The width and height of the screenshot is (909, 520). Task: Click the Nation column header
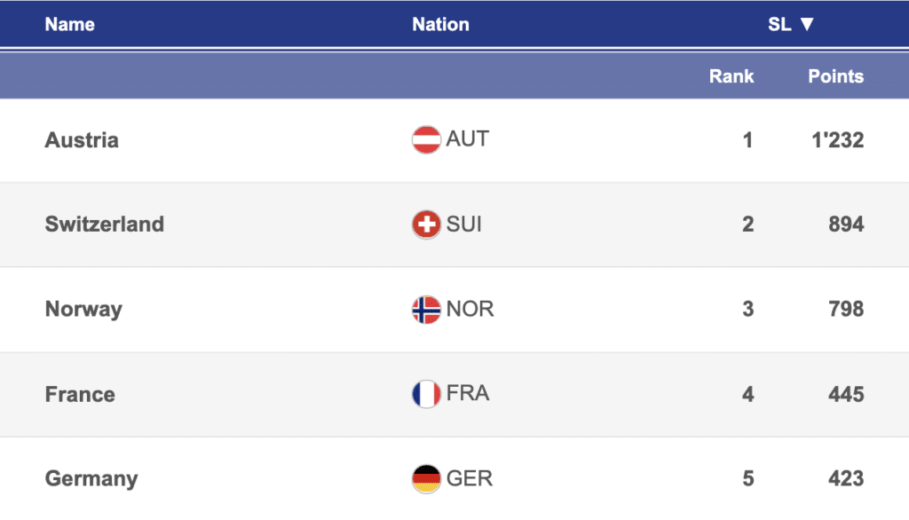click(x=440, y=25)
